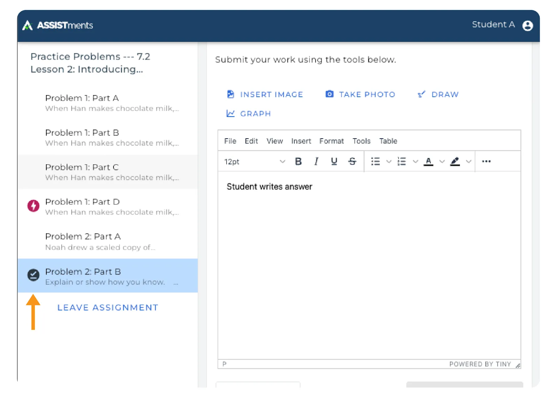Open the Edit menu

(x=251, y=141)
